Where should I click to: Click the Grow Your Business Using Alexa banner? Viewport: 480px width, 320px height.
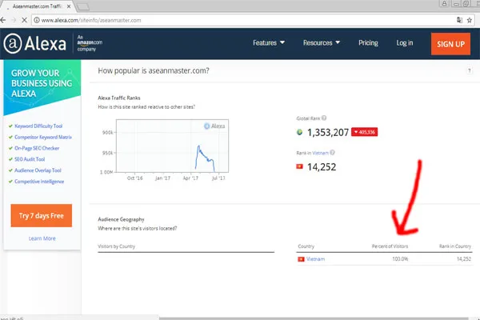(x=42, y=86)
